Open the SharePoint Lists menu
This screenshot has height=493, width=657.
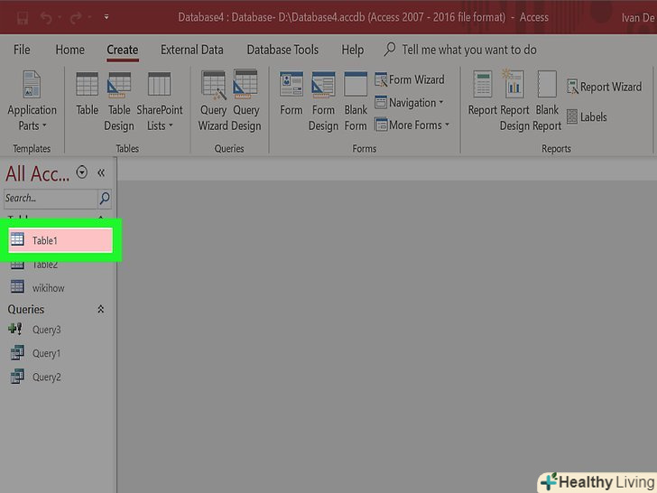tap(160, 101)
